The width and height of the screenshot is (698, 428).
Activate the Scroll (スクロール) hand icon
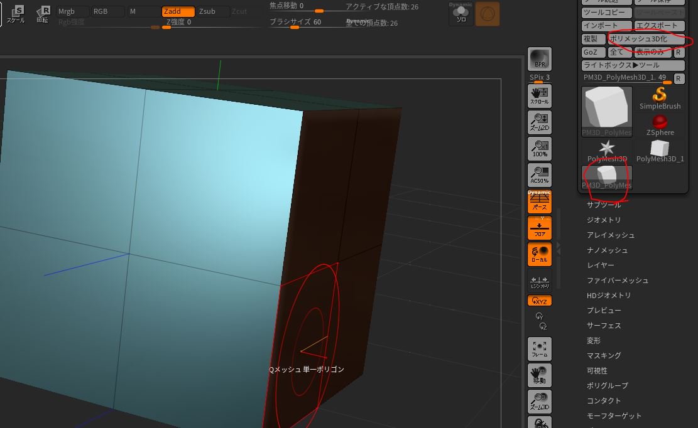[x=540, y=96]
